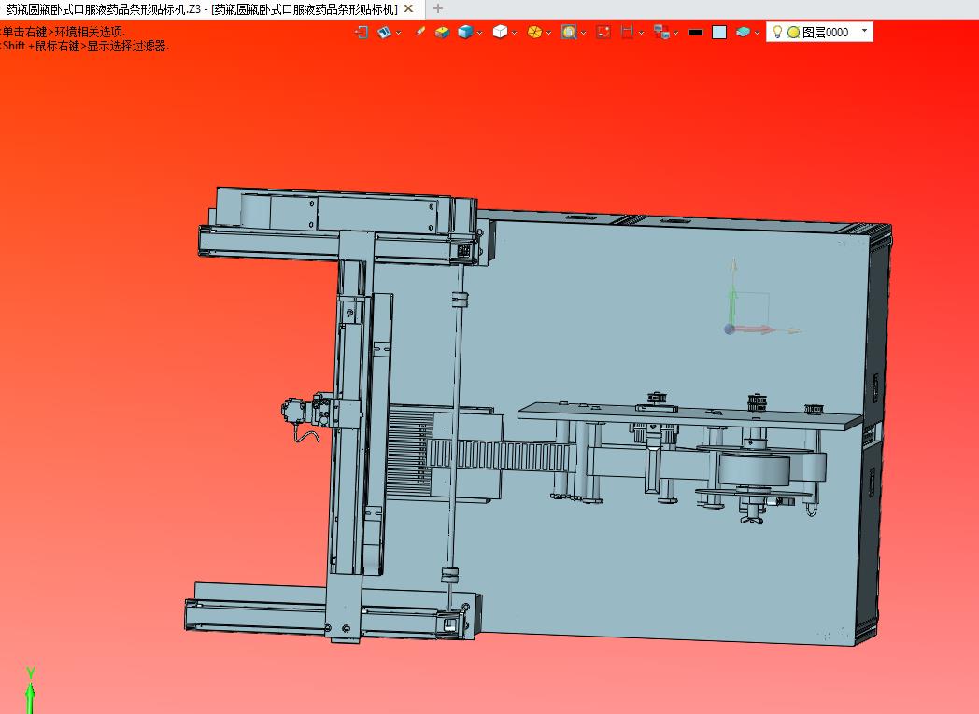Image resolution: width=979 pixels, height=714 pixels.
Task: Click the light blue face color swatch
Action: coord(719,33)
